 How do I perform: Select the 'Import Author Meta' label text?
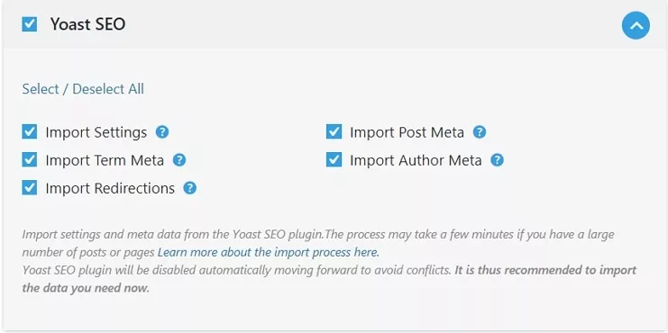click(416, 161)
